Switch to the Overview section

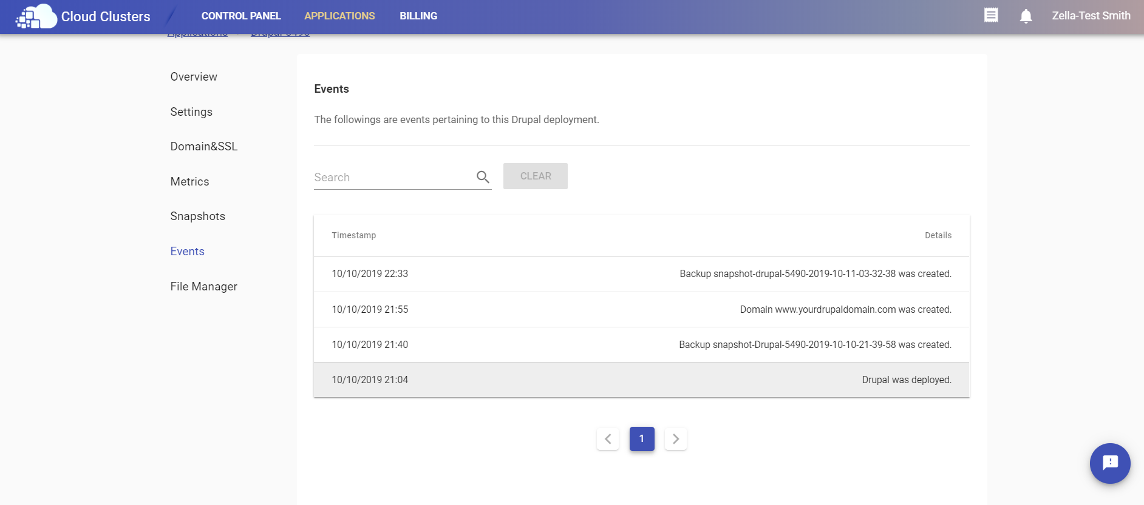[x=194, y=77]
